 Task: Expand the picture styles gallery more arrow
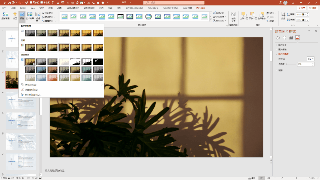coord(211,20)
